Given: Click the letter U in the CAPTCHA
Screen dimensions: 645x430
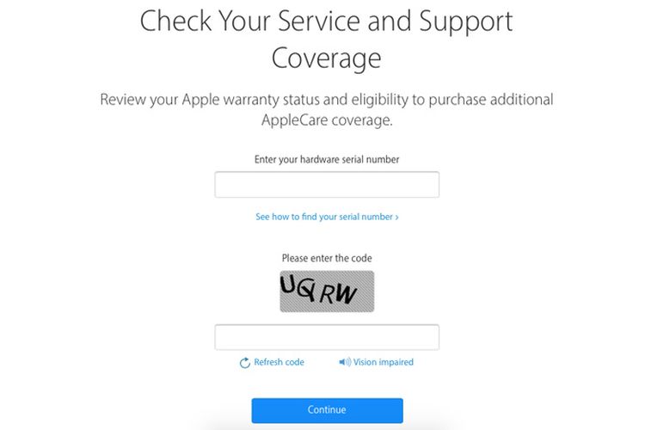Looking at the screenshot, I should tap(288, 285).
